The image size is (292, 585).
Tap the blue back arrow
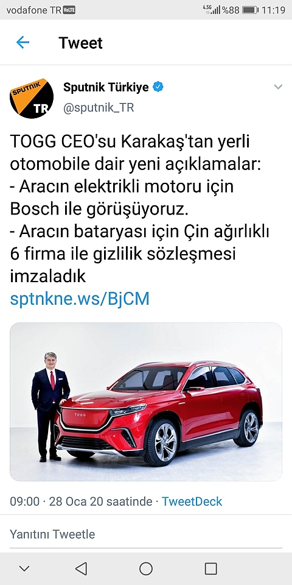pyautogui.click(x=23, y=43)
